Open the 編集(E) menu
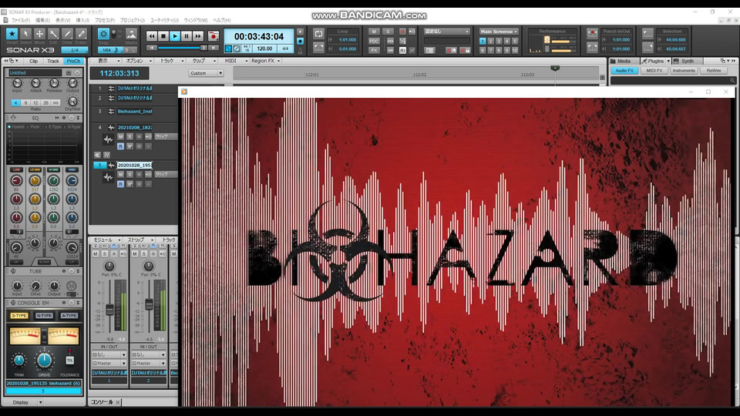The width and height of the screenshot is (740, 416). [42, 20]
